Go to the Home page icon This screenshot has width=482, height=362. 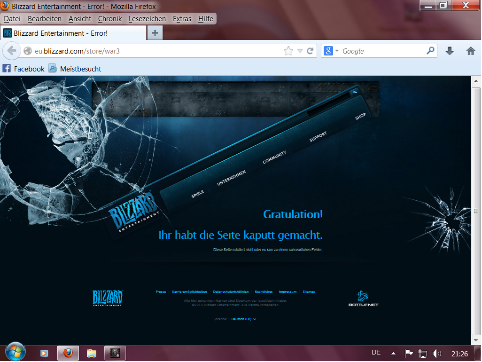[471, 51]
